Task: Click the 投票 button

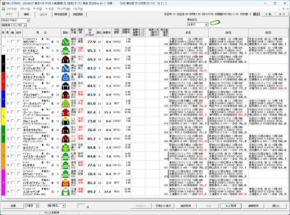Action: point(13,206)
